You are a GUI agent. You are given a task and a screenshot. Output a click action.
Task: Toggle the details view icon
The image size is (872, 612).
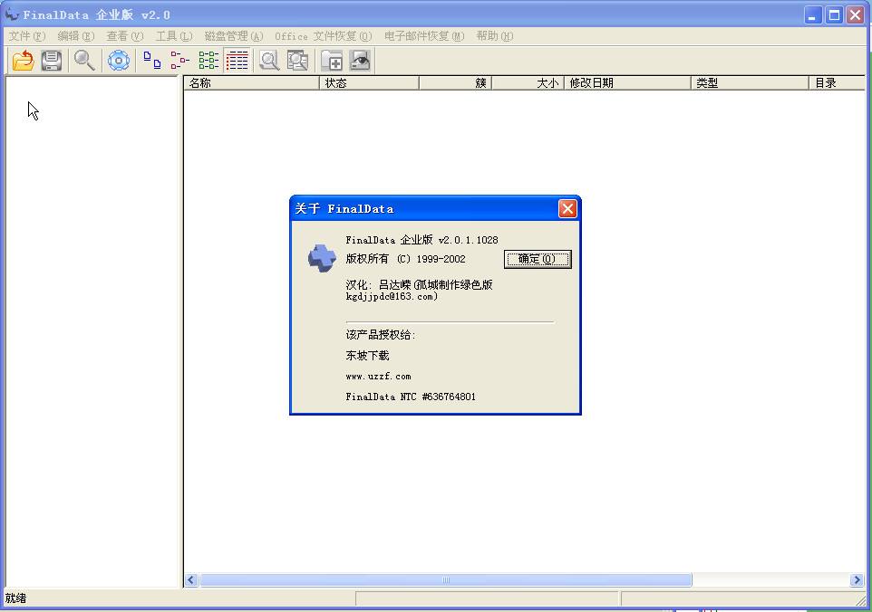[237, 61]
